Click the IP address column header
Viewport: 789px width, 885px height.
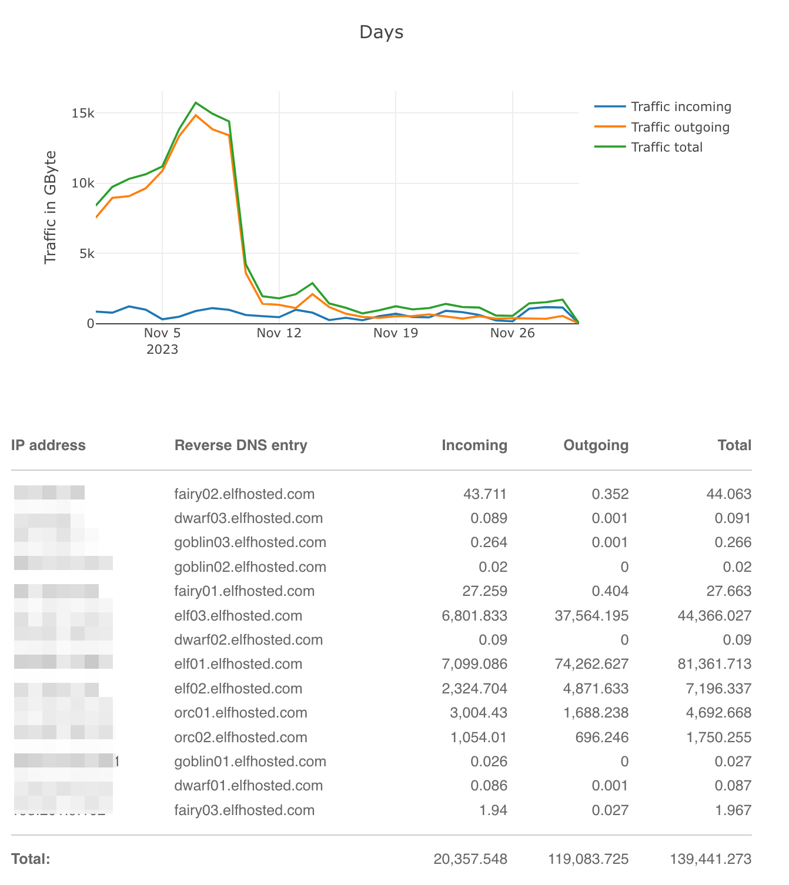(48, 445)
